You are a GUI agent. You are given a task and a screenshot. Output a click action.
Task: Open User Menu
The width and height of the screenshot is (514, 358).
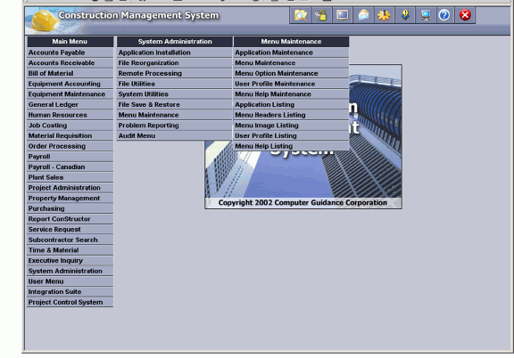pos(70,281)
